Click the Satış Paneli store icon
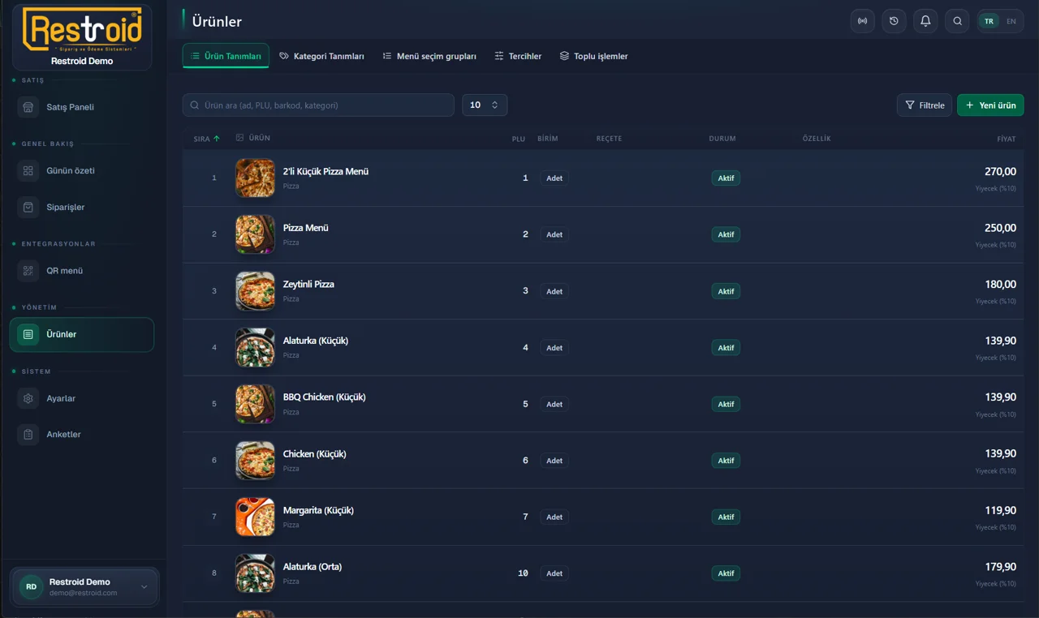The height and width of the screenshot is (618, 1039). coord(28,107)
